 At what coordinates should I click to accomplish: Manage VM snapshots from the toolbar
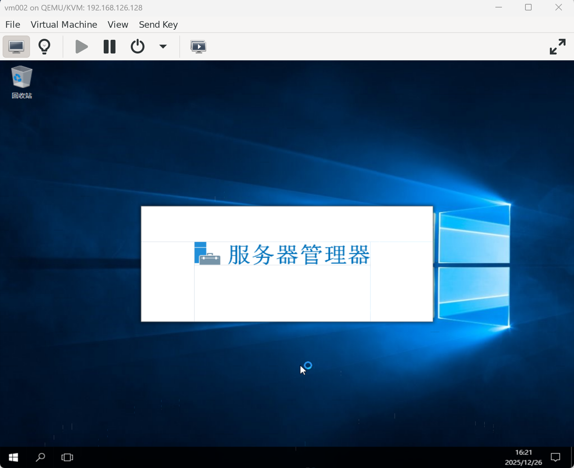point(199,46)
